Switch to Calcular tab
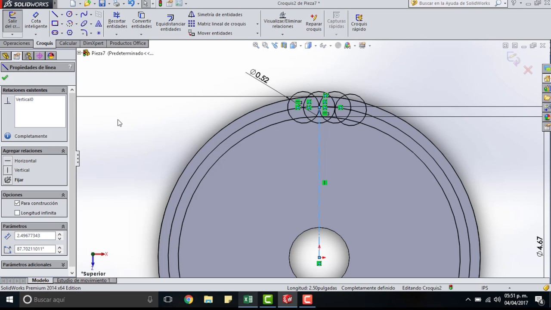 [68, 43]
